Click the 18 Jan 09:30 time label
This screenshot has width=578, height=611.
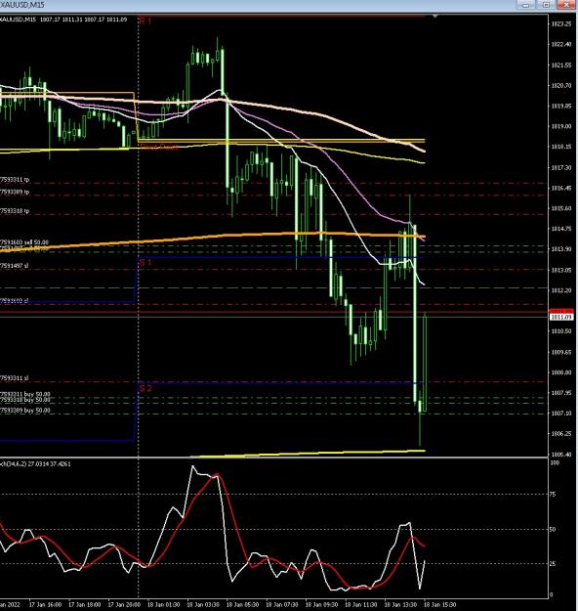(321, 605)
